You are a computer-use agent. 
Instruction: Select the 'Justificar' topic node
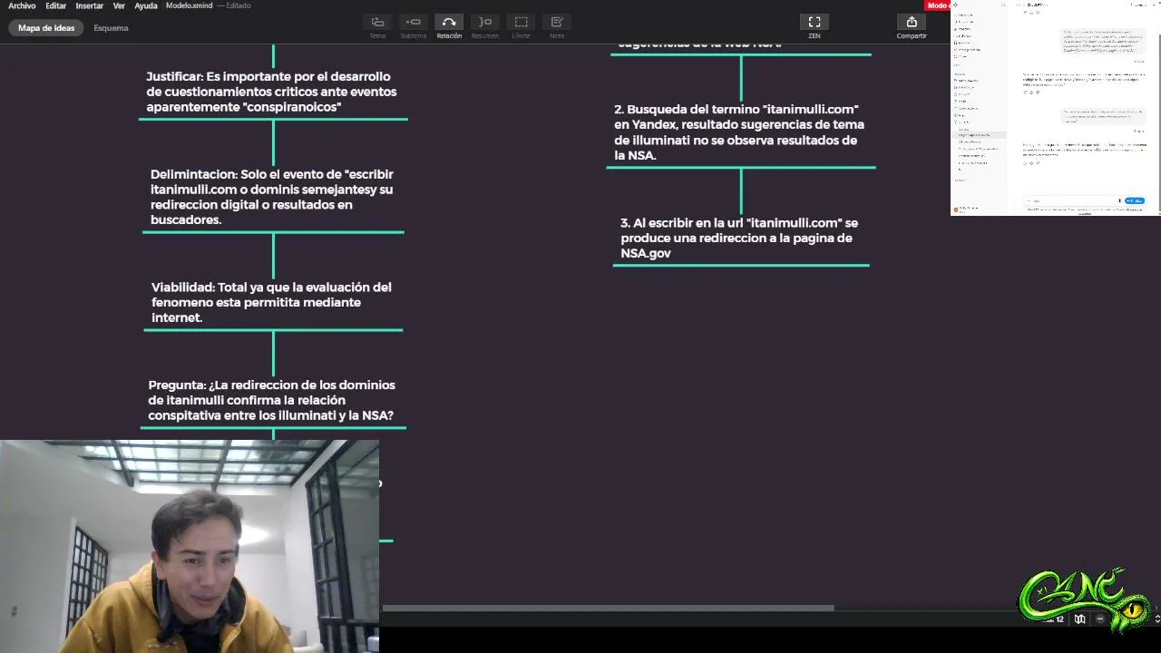click(x=272, y=92)
